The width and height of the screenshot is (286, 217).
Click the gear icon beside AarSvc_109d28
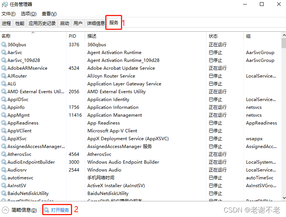point(4,60)
